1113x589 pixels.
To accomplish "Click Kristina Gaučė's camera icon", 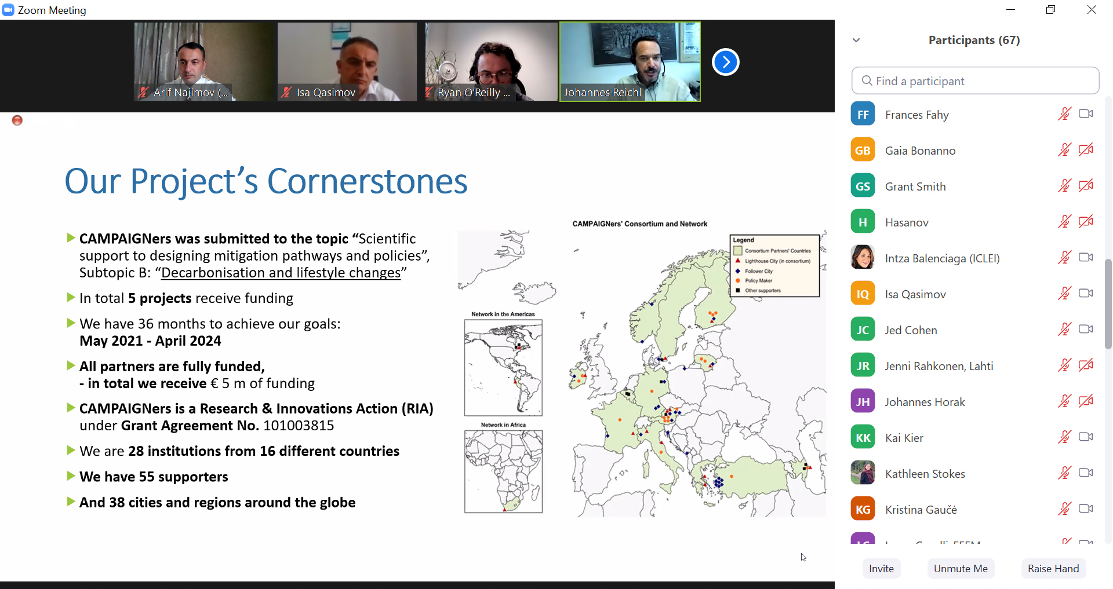I will click(1086, 509).
